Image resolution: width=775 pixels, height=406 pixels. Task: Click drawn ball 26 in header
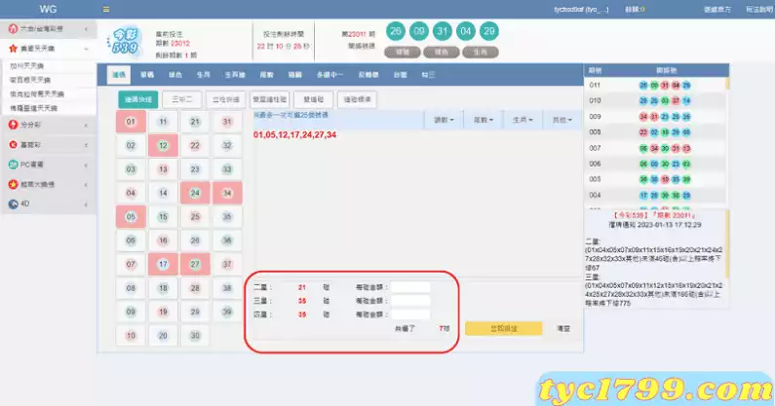396,31
